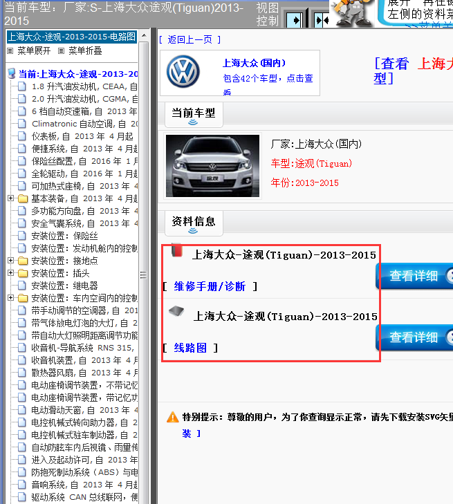Click the 资料信息 section tab
Screen dimensions: 453x504
tap(194, 223)
